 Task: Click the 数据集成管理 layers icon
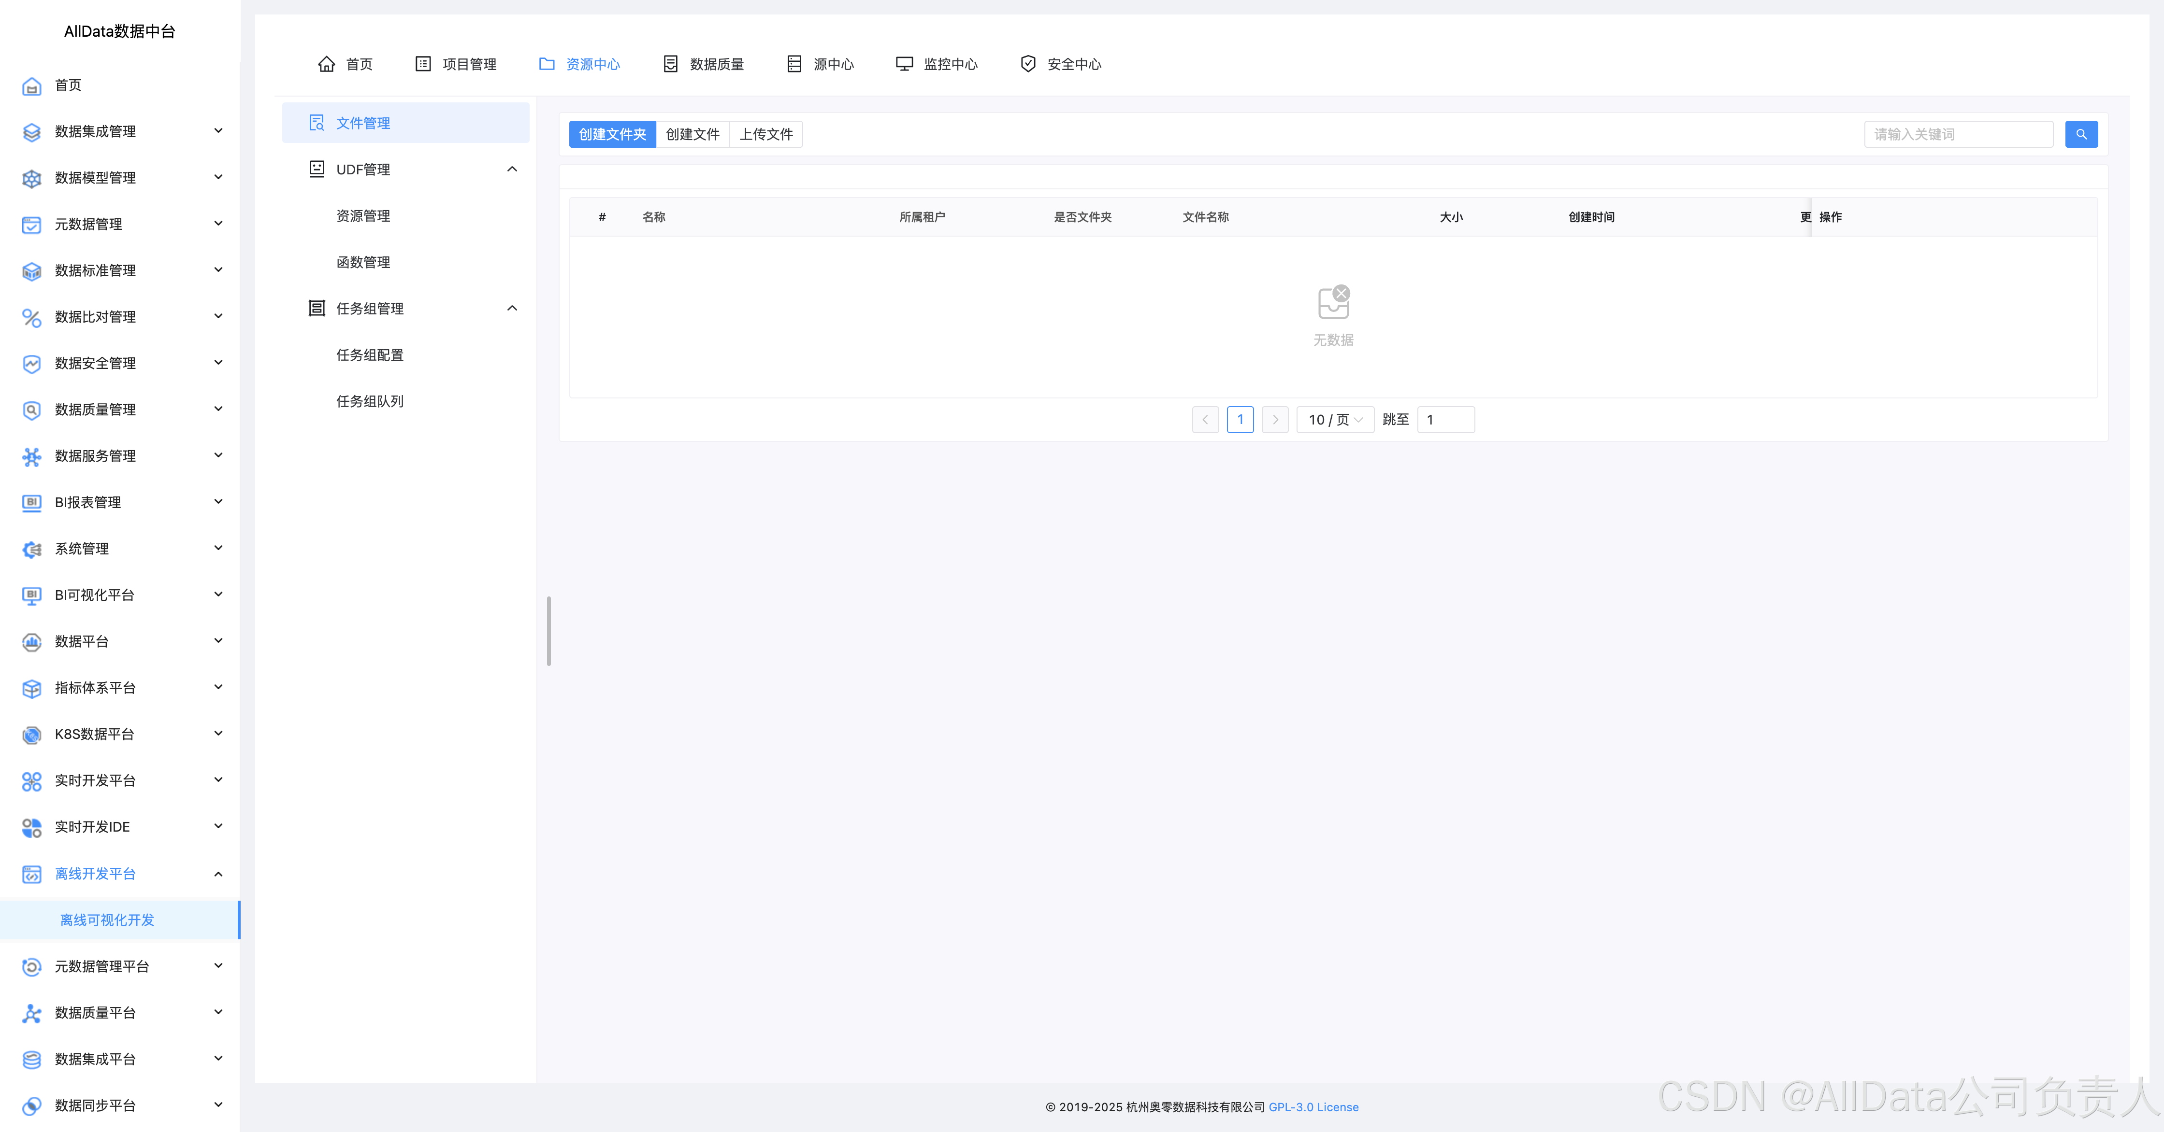31,132
